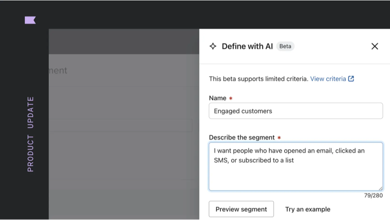Click the 79/280 character counter
390x220 pixels.
(373, 195)
